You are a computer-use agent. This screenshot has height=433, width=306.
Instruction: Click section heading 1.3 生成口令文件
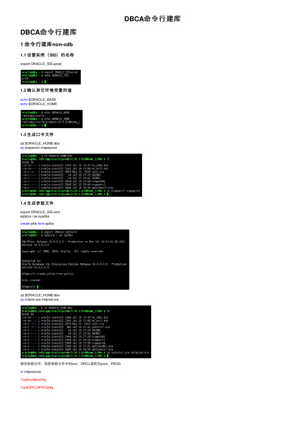tap(37, 134)
